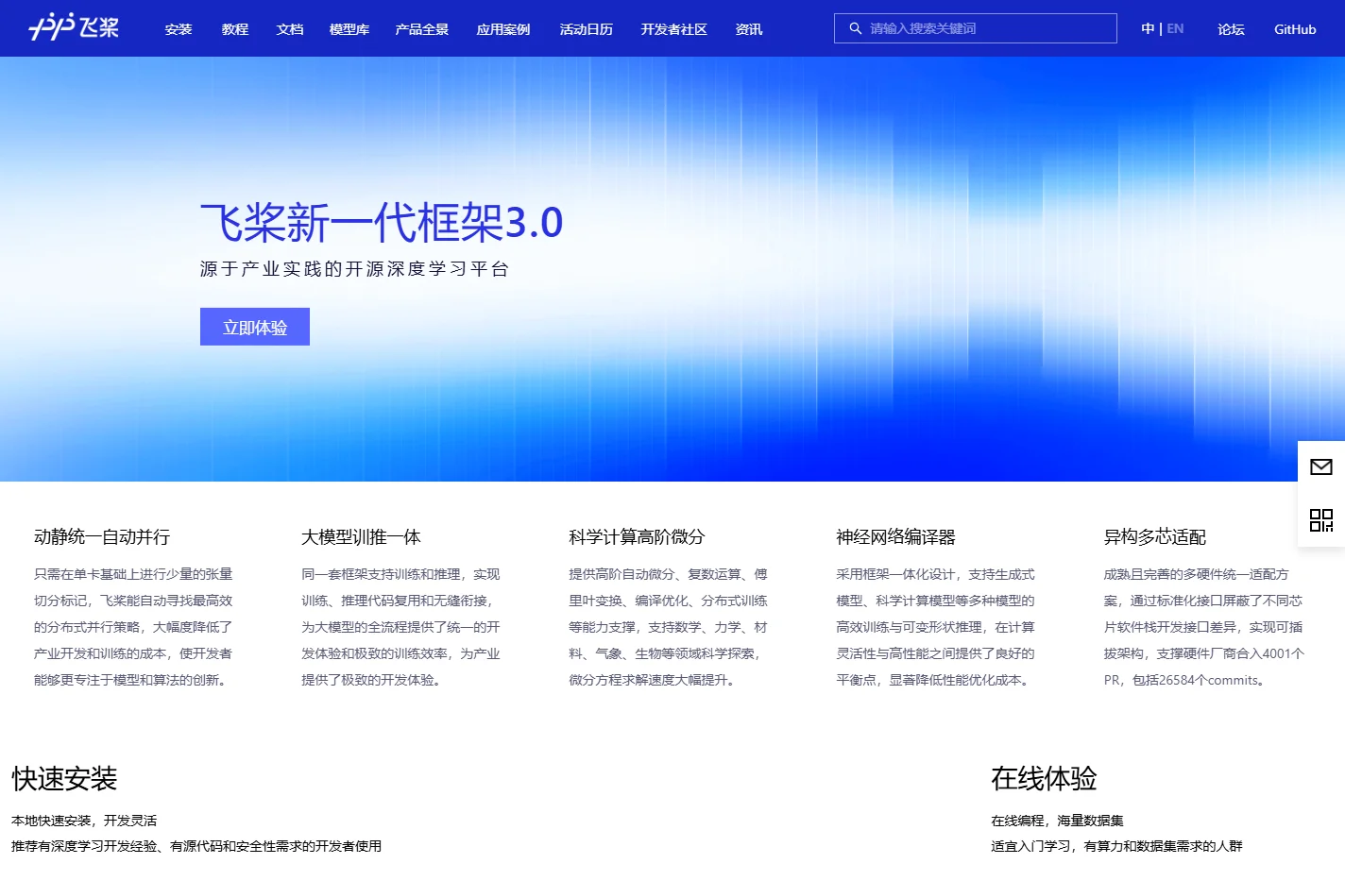1345x881 pixels.
Task: Click the paragraph starting 只需在单卡基础上
Action: click(x=133, y=627)
